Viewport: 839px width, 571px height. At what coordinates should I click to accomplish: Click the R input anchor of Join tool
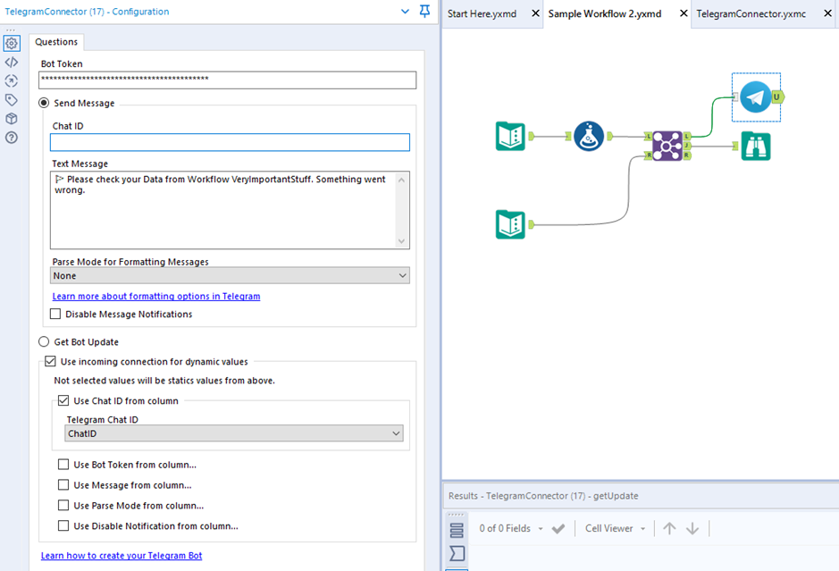click(x=648, y=155)
